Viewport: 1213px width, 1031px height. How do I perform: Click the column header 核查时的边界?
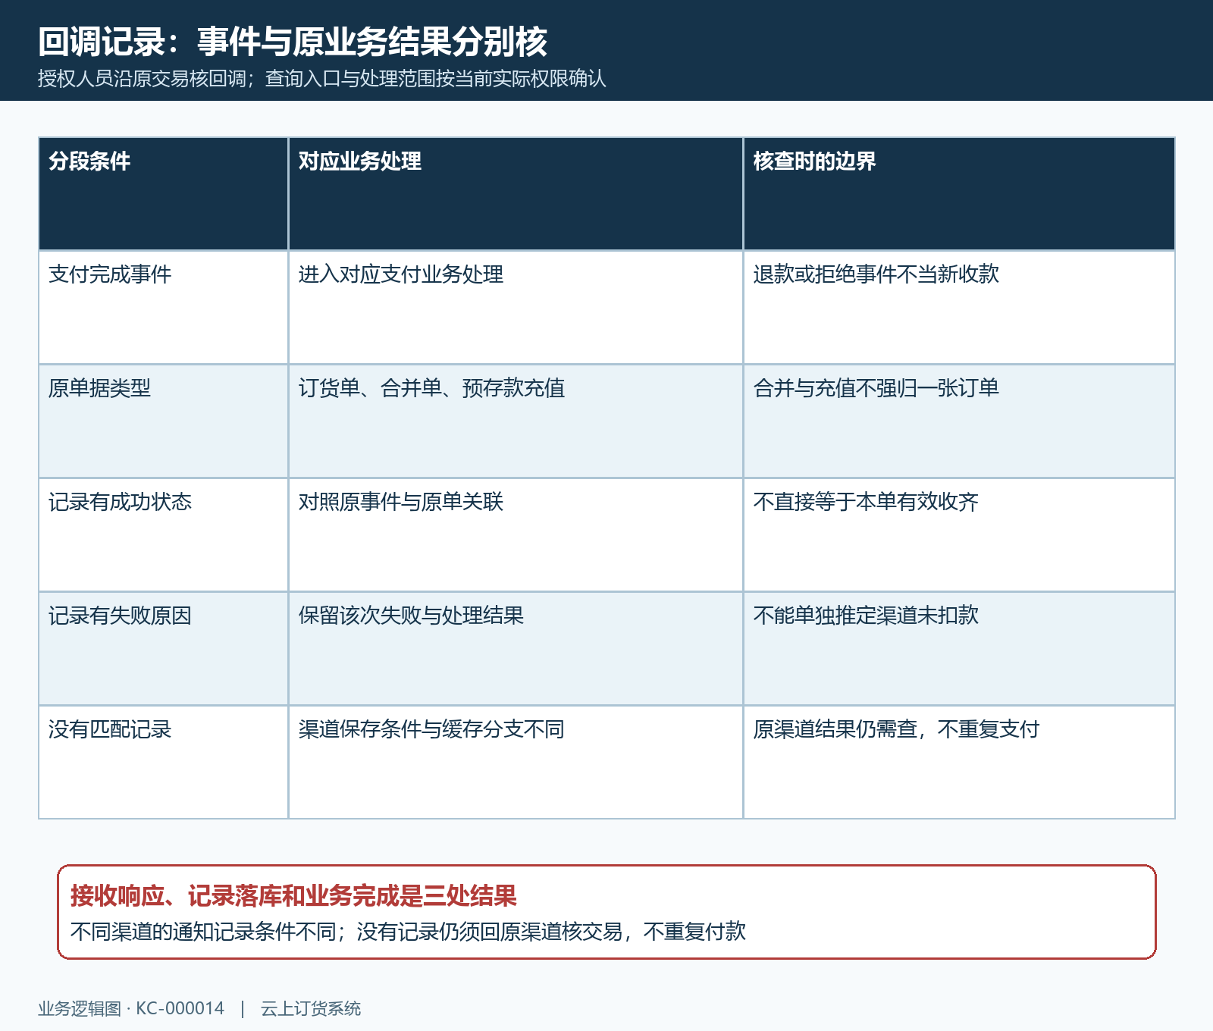point(959,193)
